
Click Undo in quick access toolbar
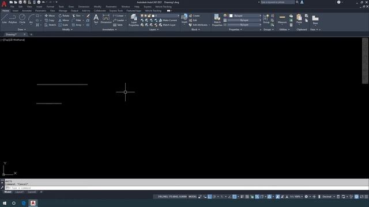pos(43,2)
